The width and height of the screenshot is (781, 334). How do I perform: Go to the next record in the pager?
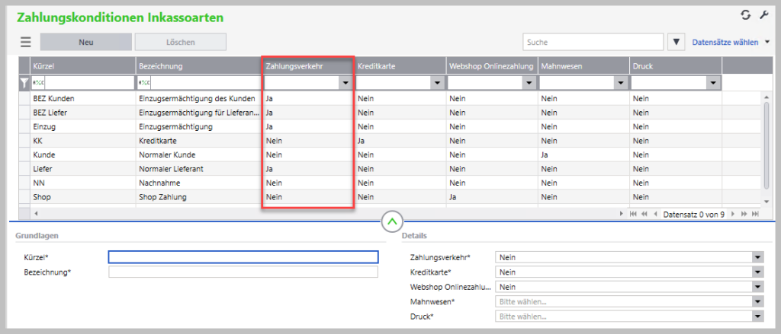click(734, 215)
